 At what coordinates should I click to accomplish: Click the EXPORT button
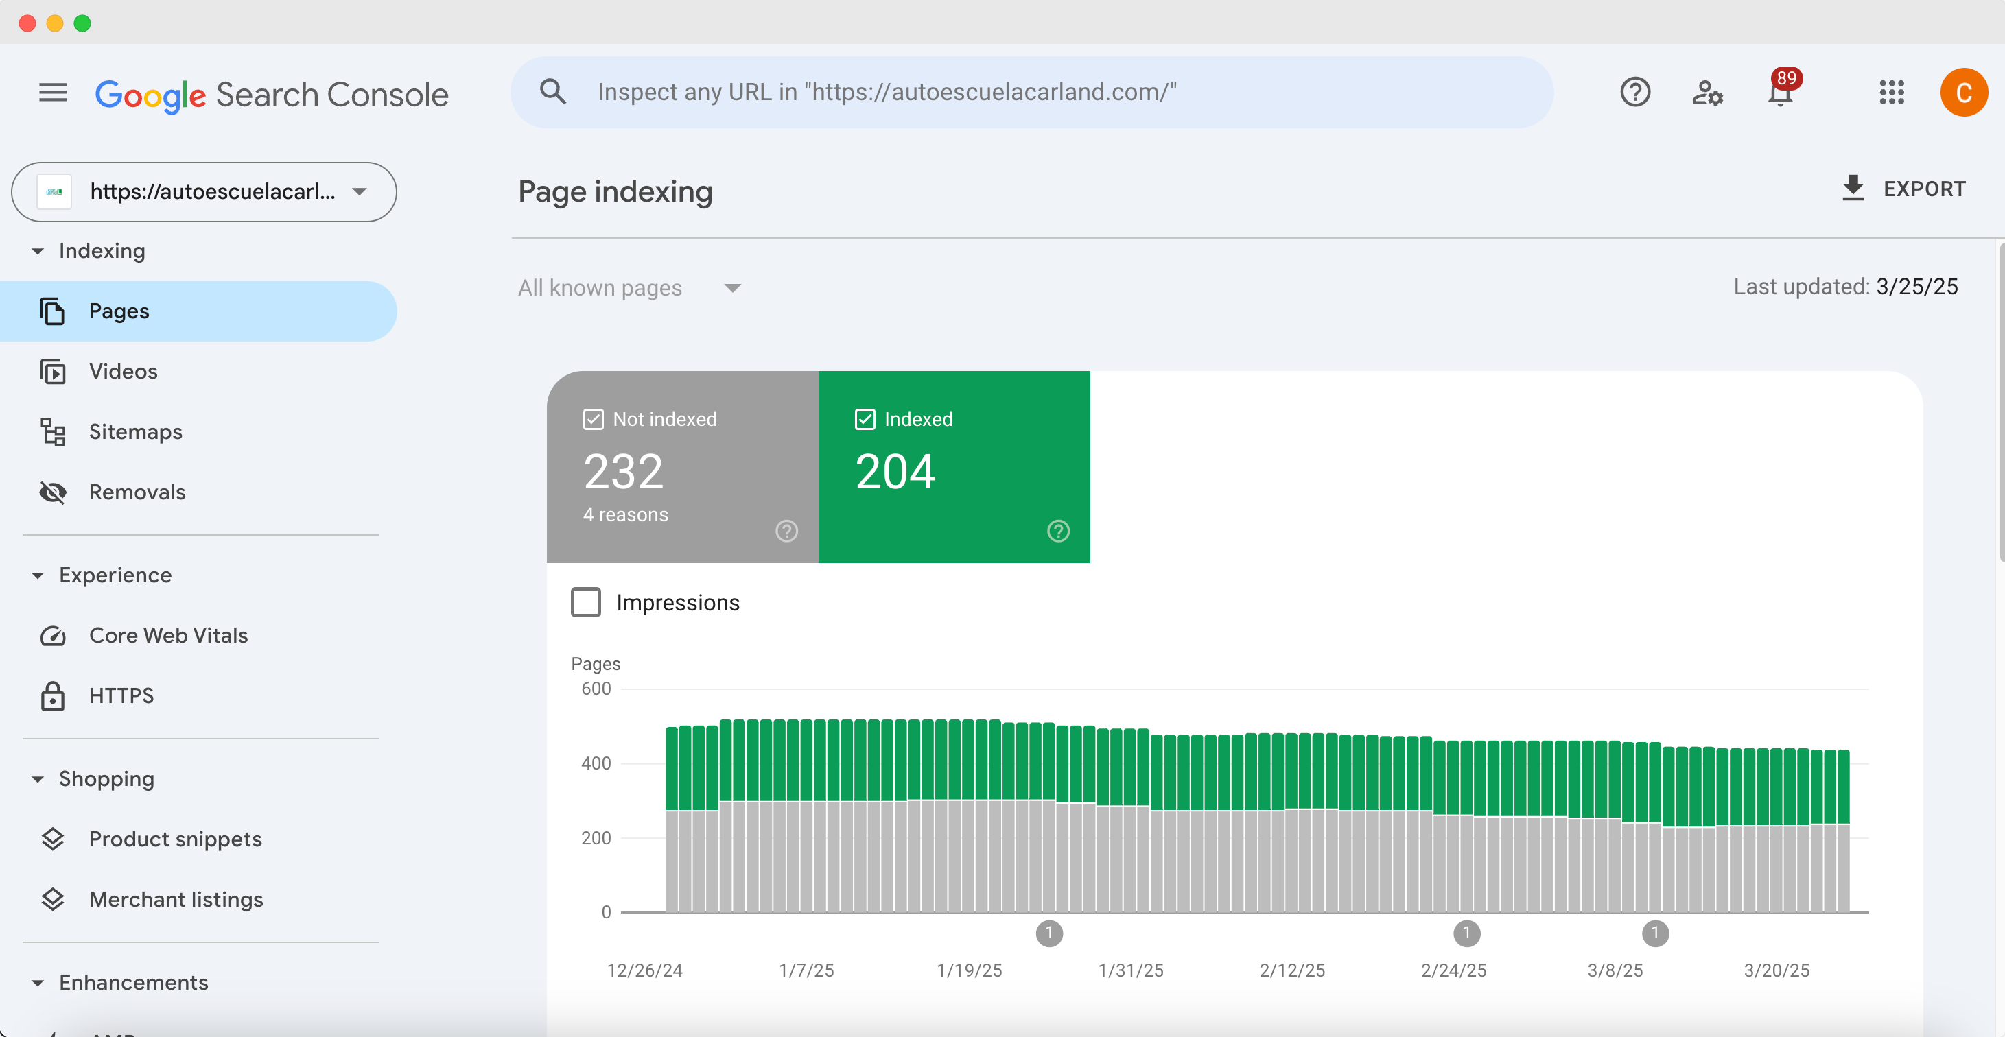point(1903,188)
